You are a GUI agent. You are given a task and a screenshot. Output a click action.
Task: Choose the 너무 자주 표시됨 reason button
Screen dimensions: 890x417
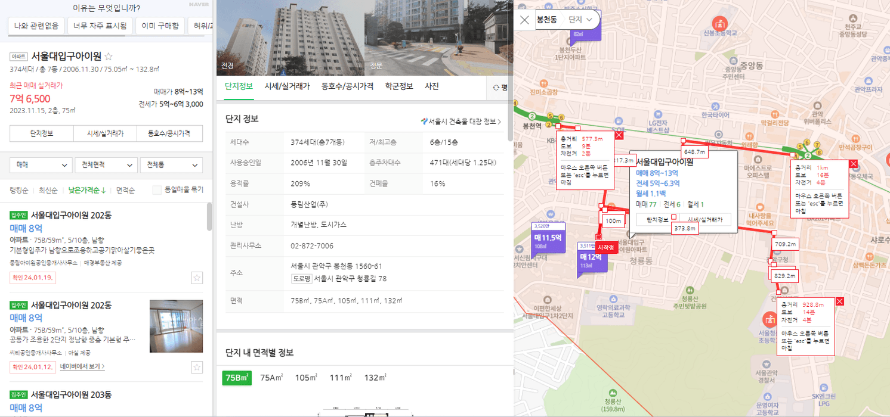click(x=100, y=26)
